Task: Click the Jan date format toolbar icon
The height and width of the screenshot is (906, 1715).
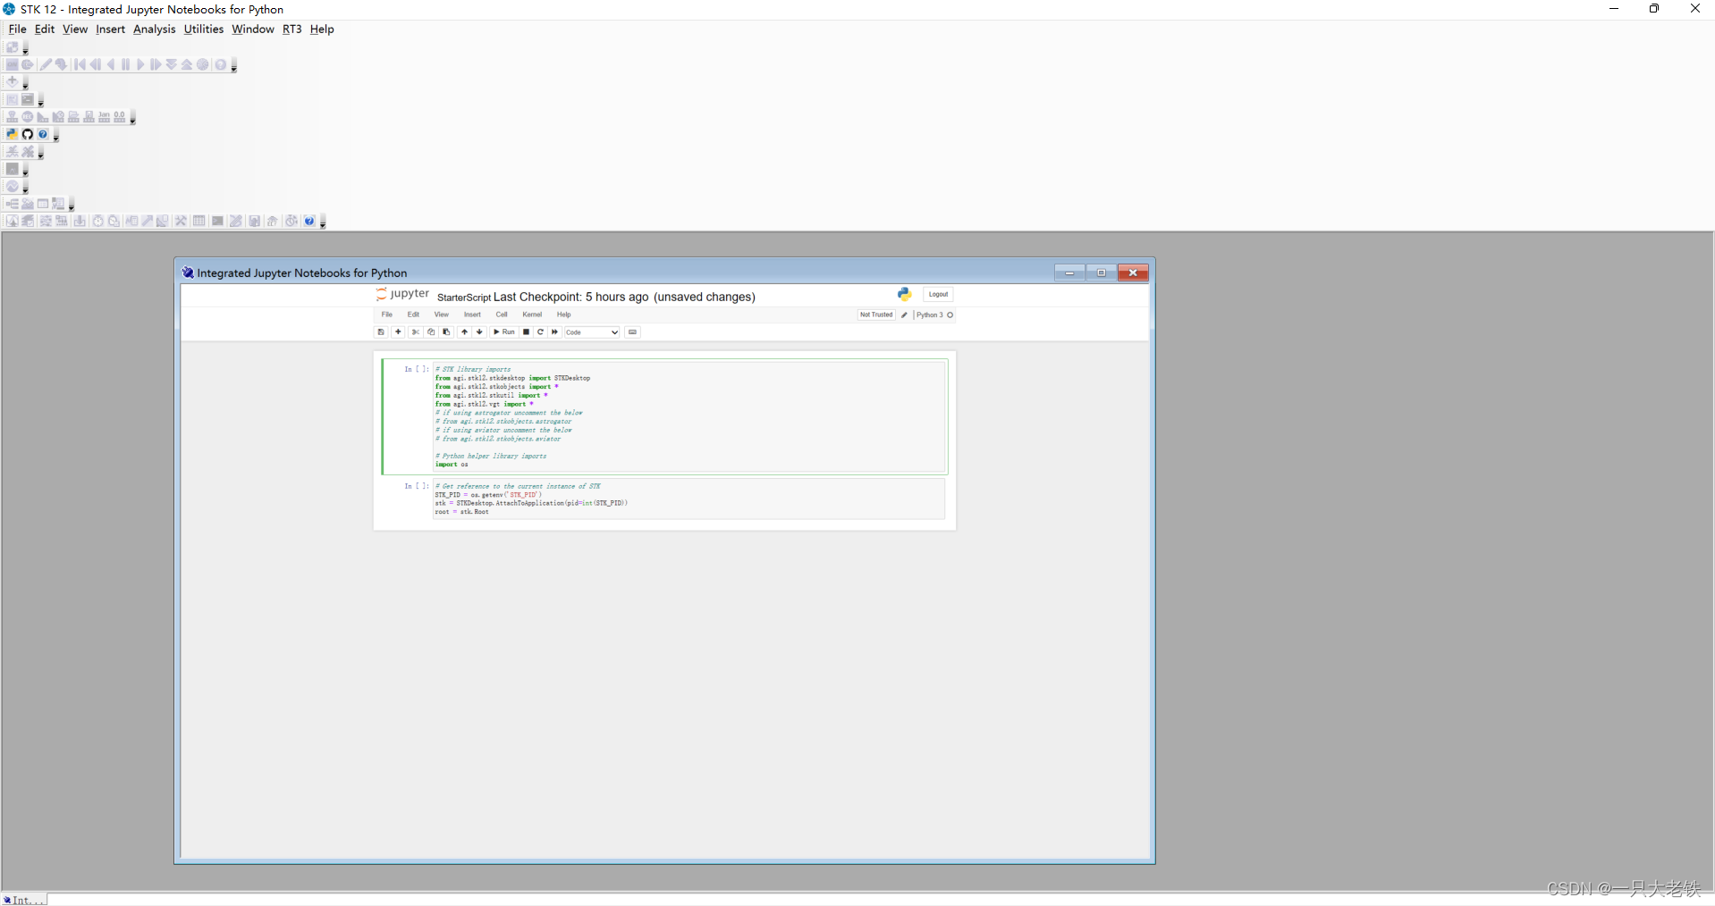Action: click(105, 117)
